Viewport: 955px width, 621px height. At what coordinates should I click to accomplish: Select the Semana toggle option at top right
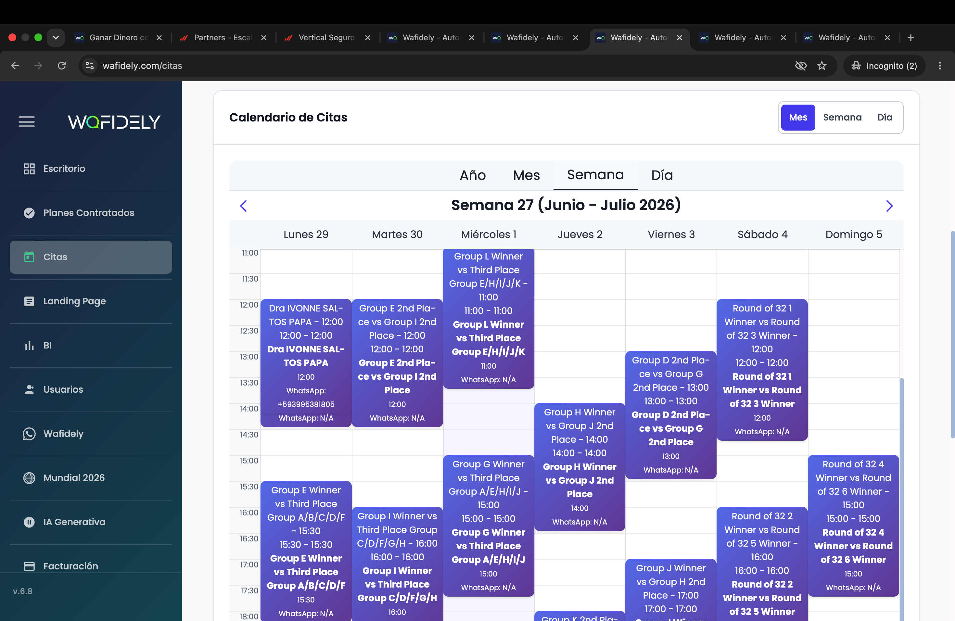tap(842, 117)
